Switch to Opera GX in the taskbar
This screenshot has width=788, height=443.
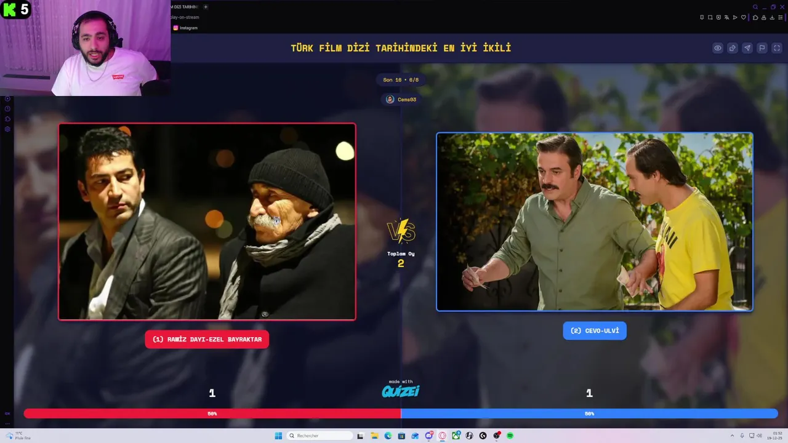pyautogui.click(x=442, y=436)
